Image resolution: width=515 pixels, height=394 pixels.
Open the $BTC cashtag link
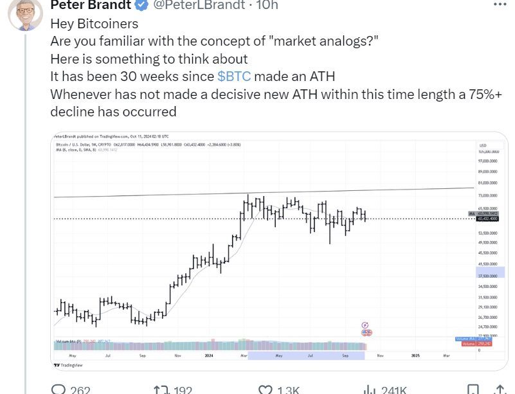[x=234, y=76]
